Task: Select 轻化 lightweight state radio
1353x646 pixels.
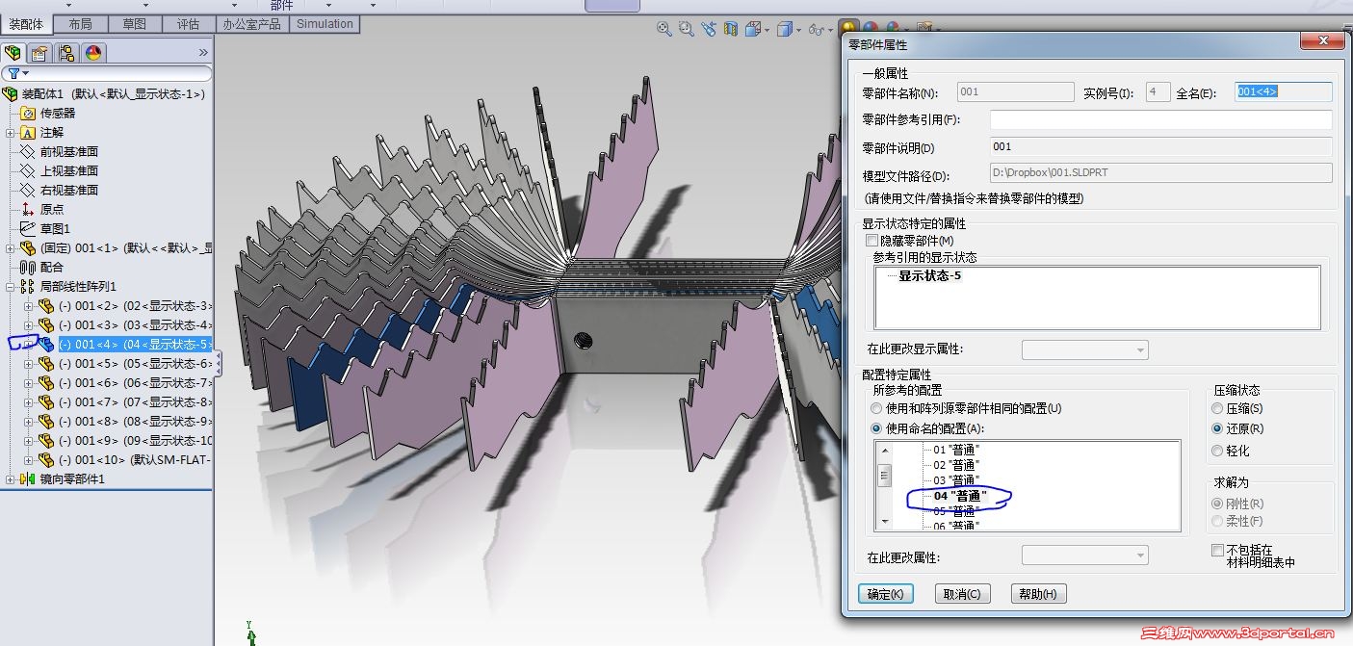Action: click(x=1218, y=451)
